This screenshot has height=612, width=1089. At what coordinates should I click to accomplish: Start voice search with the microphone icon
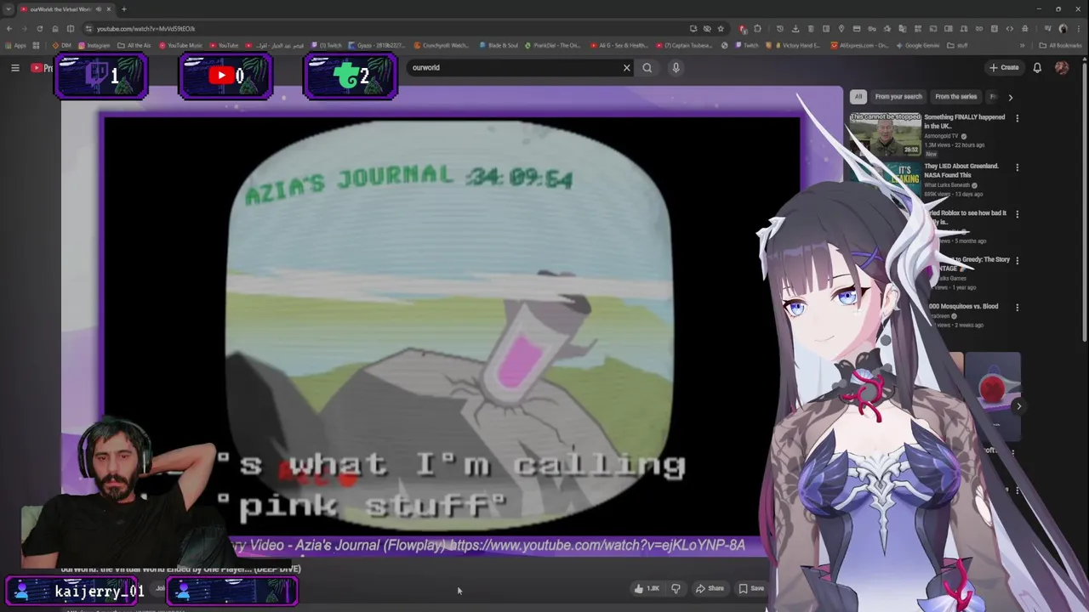[x=676, y=67]
